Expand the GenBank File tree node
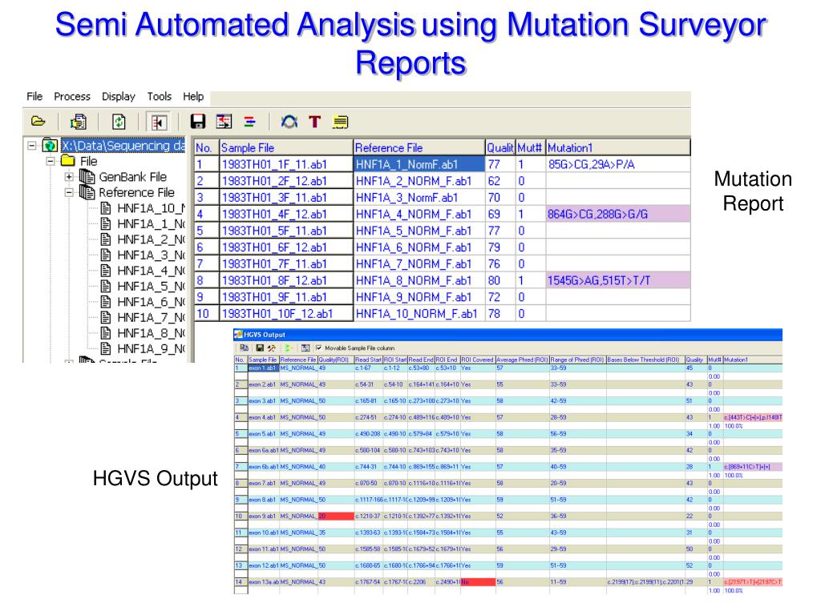This screenshot has width=821, height=615. point(69,177)
